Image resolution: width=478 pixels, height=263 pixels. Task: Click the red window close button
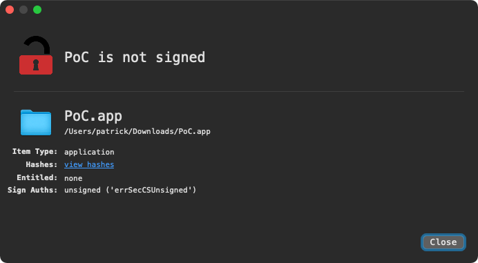pos(10,10)
